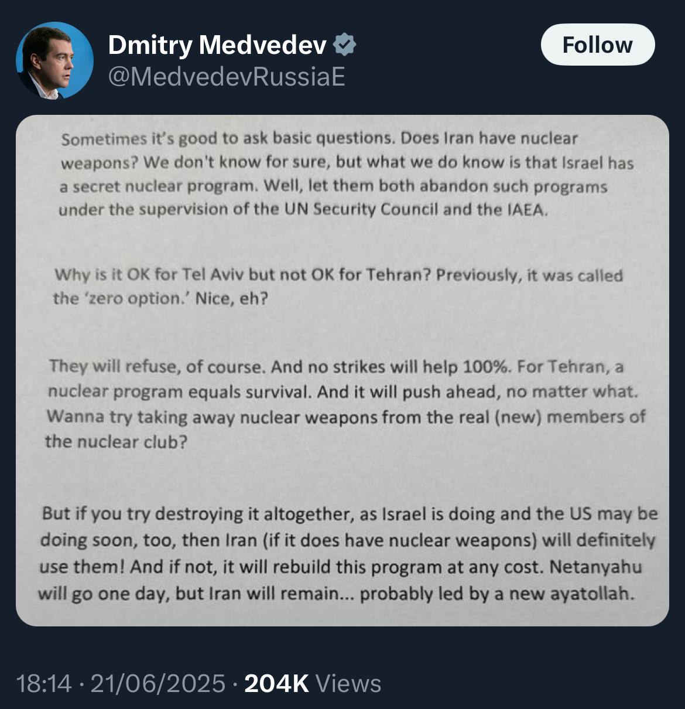Open Dmitry Medvedev's profile picture

click(x=54, y=61)
